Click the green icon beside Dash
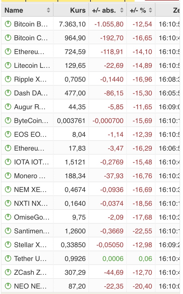Image resolution: width=183 pixels, height=294 pixels. (x=8, y=93)
